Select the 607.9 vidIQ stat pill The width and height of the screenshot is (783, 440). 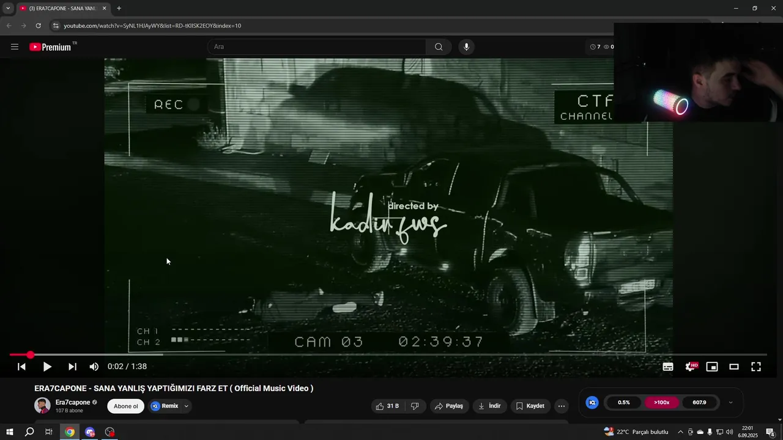click(x=699, y=403)
